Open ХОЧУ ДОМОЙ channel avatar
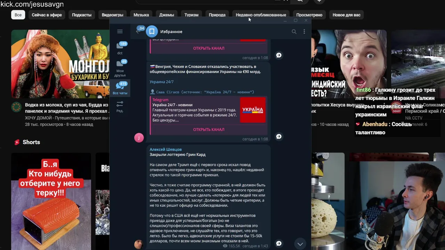The image size is (445, 250). click(16, 107)
